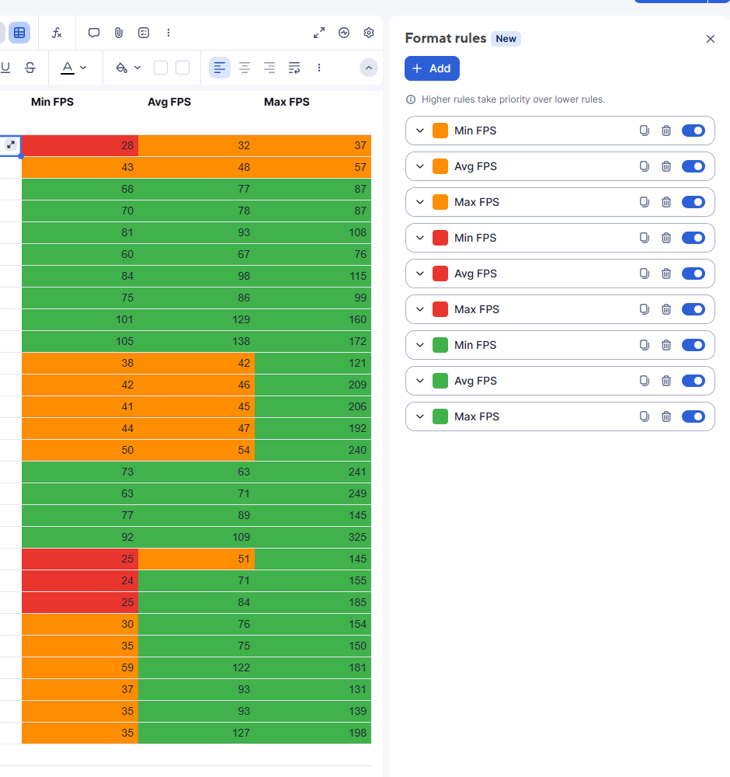Image resolution: width=730 pixels, height=777 pixels.
Task: Expand the orange Avg FPS rule
Action: (420, 166)
